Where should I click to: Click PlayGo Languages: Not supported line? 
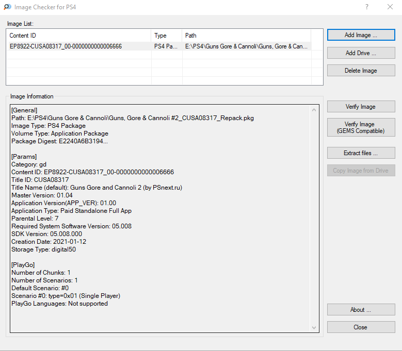tap(59, 304)
